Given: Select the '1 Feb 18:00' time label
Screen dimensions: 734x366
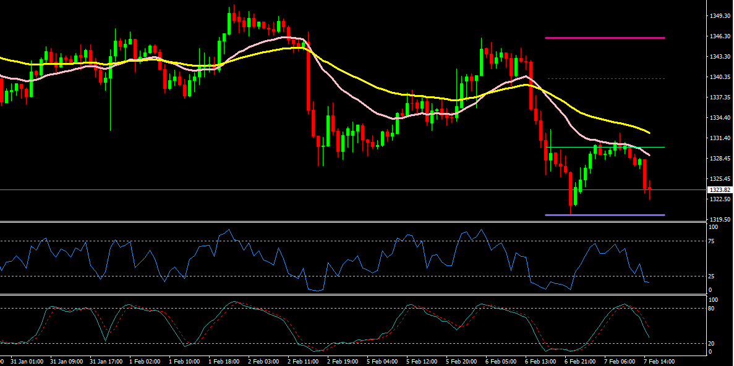Looking at the screenshot, I should point(224,361).
